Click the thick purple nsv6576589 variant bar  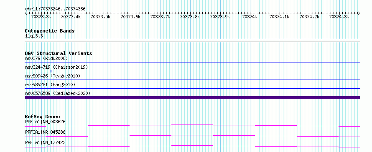pos(192,97)
